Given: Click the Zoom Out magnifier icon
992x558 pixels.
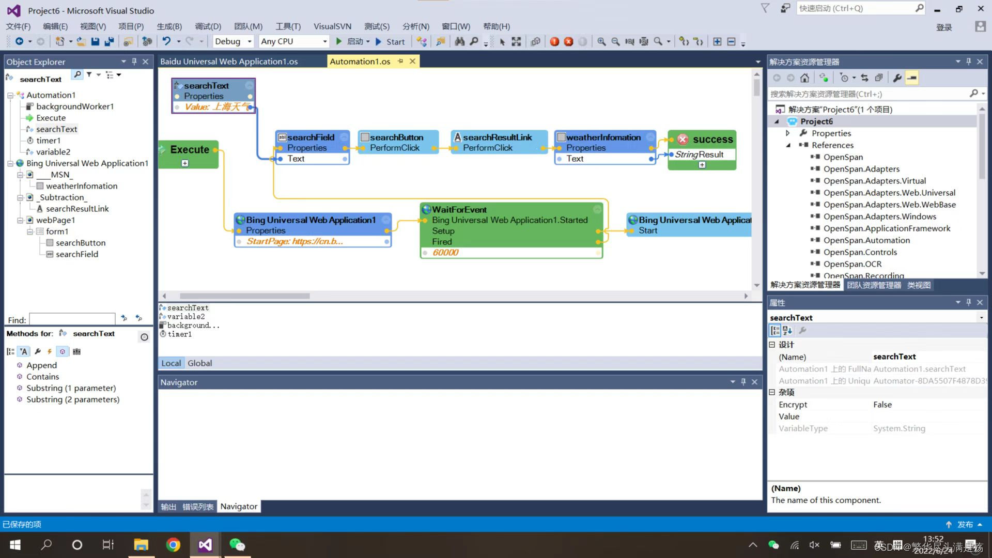Looking at the screenshot, I should click(x=615, y=41).
